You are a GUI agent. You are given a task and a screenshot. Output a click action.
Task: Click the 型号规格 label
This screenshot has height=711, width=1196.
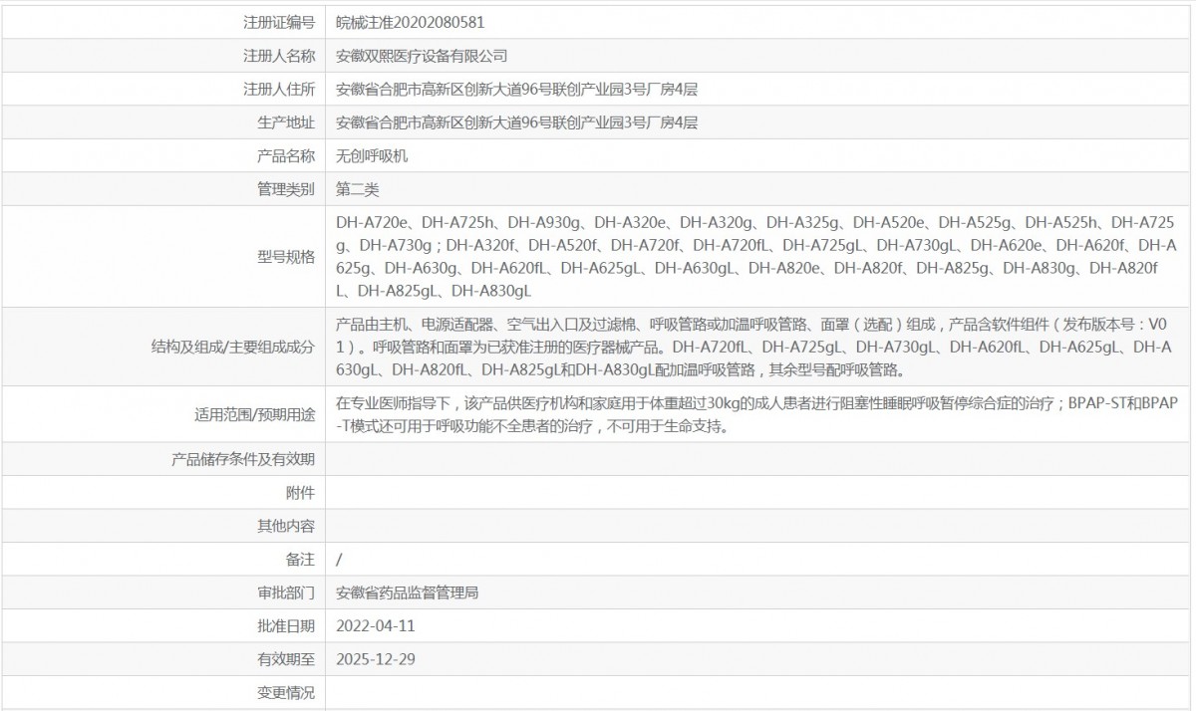pos(286,256)
